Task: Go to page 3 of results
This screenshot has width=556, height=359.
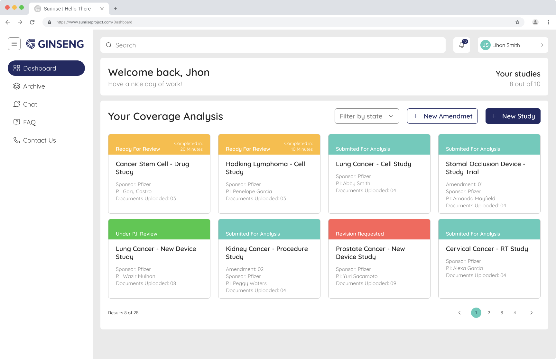Action: (502, 313)
